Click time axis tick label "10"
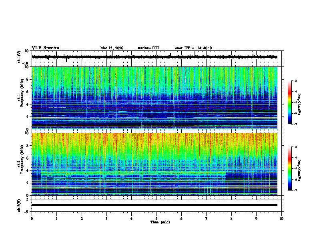The height and width of the screenshot is (245, 317). click(x=281, y=219)
